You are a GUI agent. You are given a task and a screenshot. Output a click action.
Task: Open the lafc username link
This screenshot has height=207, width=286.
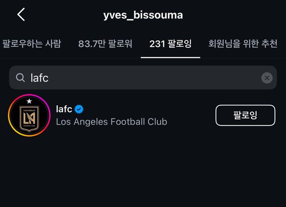pyautogui.click(x=64, y=109)
